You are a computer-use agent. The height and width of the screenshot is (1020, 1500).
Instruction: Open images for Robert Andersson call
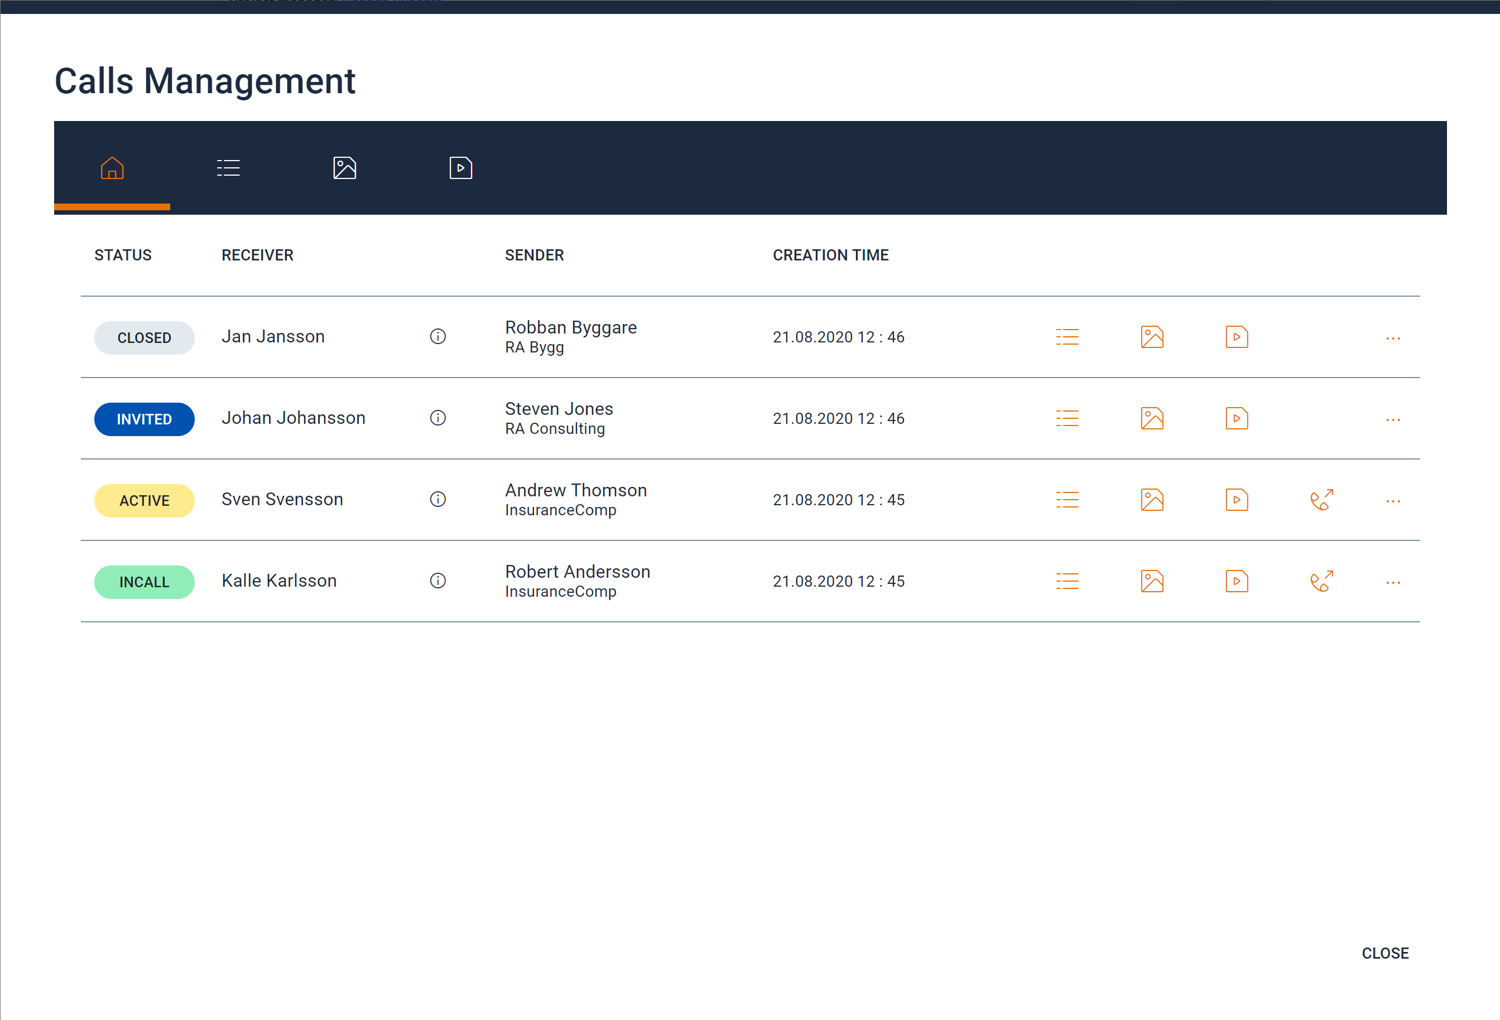pos(1151,581)
